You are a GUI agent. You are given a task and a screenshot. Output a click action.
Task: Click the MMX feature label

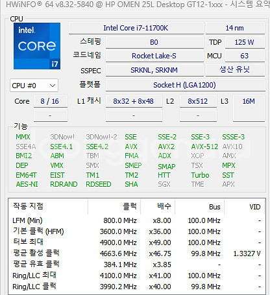click(x=23, y=137)
